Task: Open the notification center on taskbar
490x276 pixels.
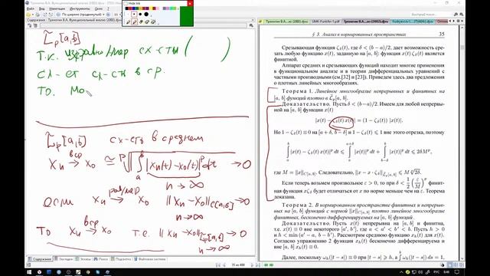Action: 457,272
